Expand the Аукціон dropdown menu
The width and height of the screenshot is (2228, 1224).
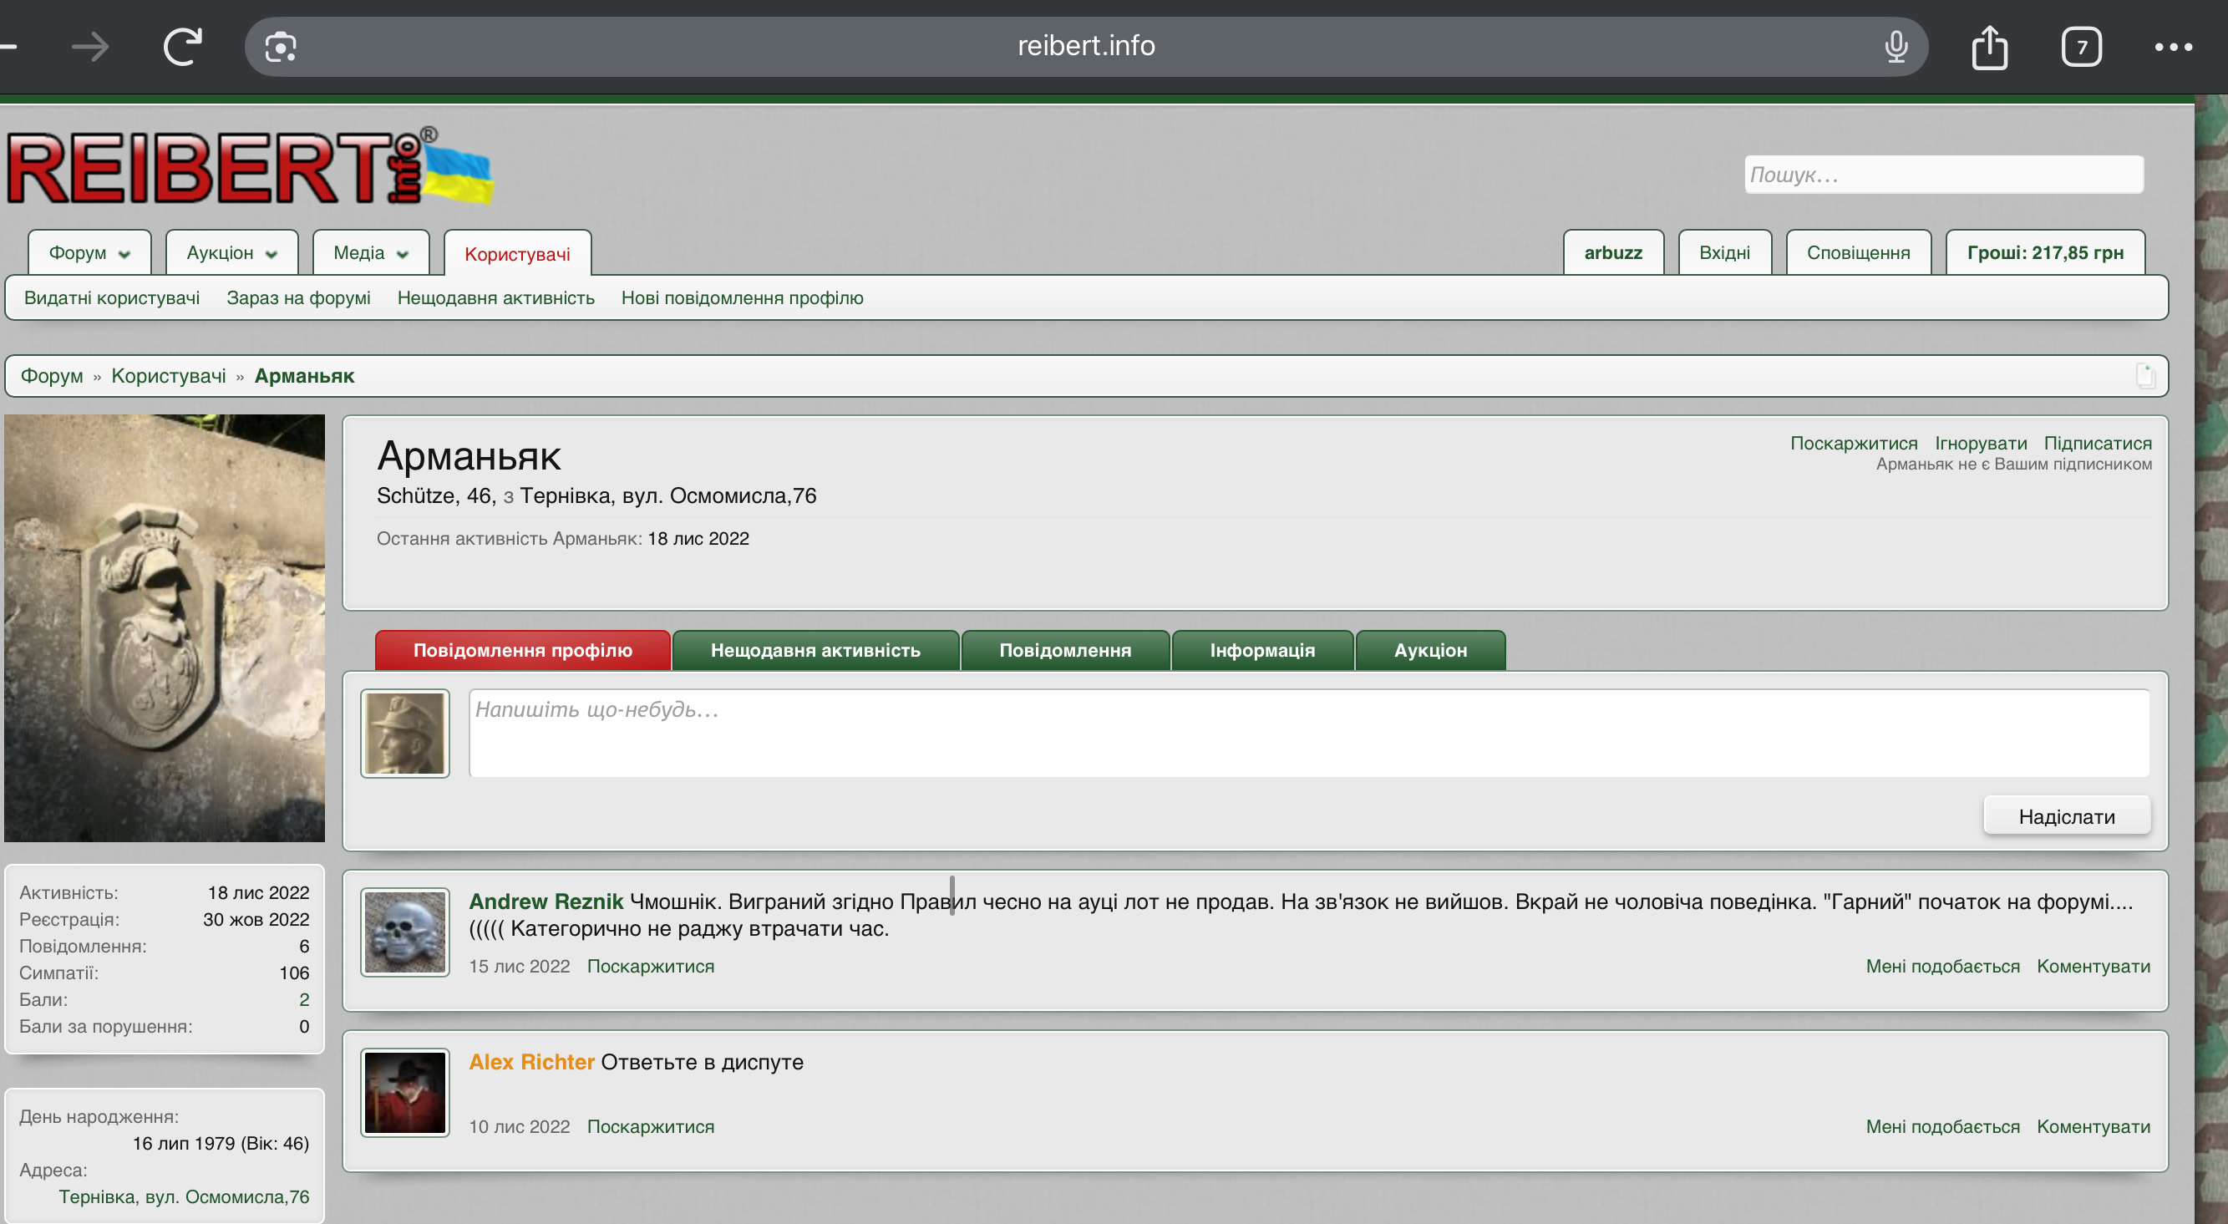(272, 254)
